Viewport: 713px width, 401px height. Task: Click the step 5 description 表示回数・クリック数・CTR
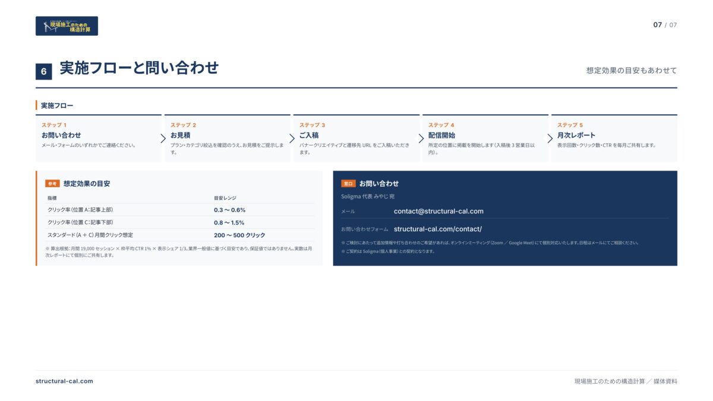tap(607, 145)
